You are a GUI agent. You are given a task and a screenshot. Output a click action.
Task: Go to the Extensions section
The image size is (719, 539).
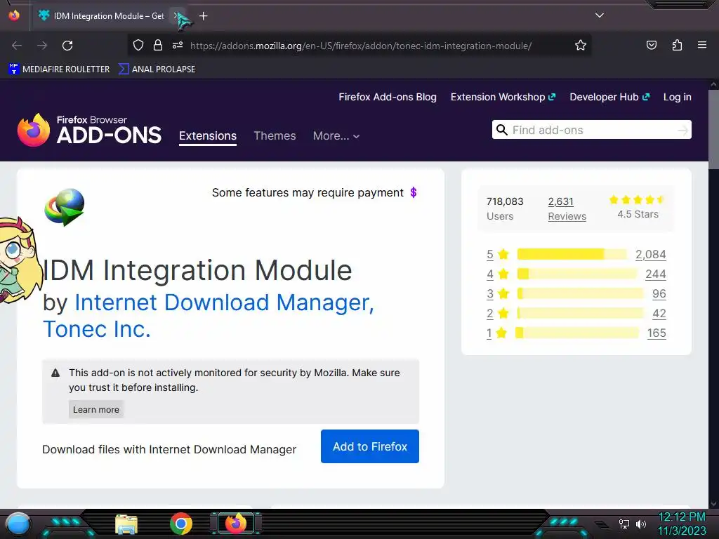click(x=208, y=136)
